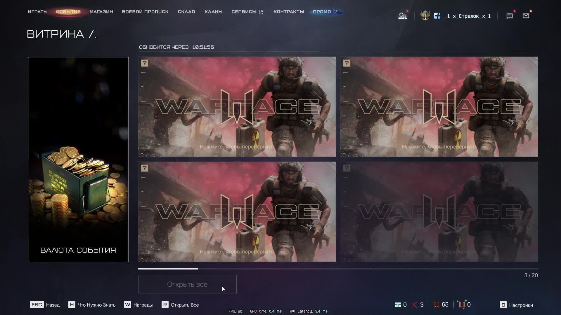The image size is (561, 315).
Task: Click the question mark on top-left card
Action: tap(144, 63)
